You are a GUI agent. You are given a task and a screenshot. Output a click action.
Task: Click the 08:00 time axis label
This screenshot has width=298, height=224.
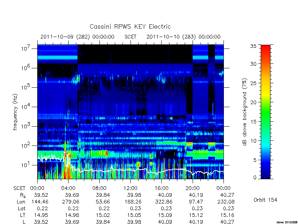tap(99, 188)
